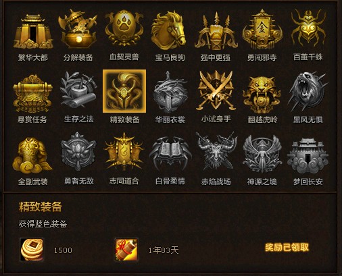Choose the 强中更强 spears achievement icon
342x276 pixels.
pyautogui.click(x=216, y=31)
